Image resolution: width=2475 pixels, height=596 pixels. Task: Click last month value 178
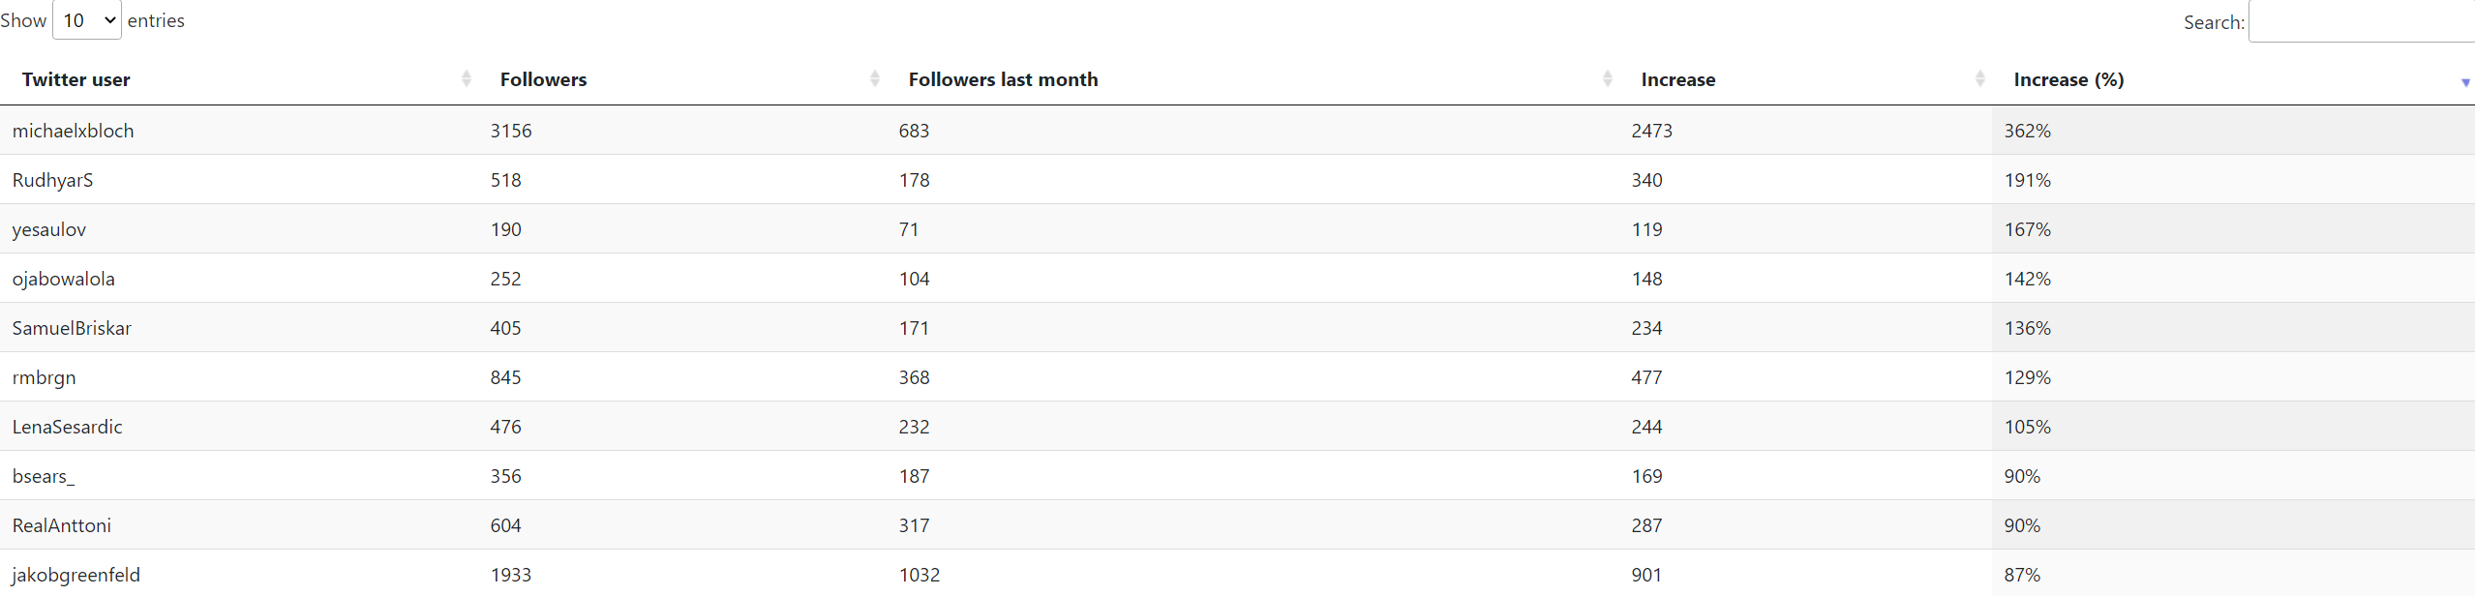(914, 180)
